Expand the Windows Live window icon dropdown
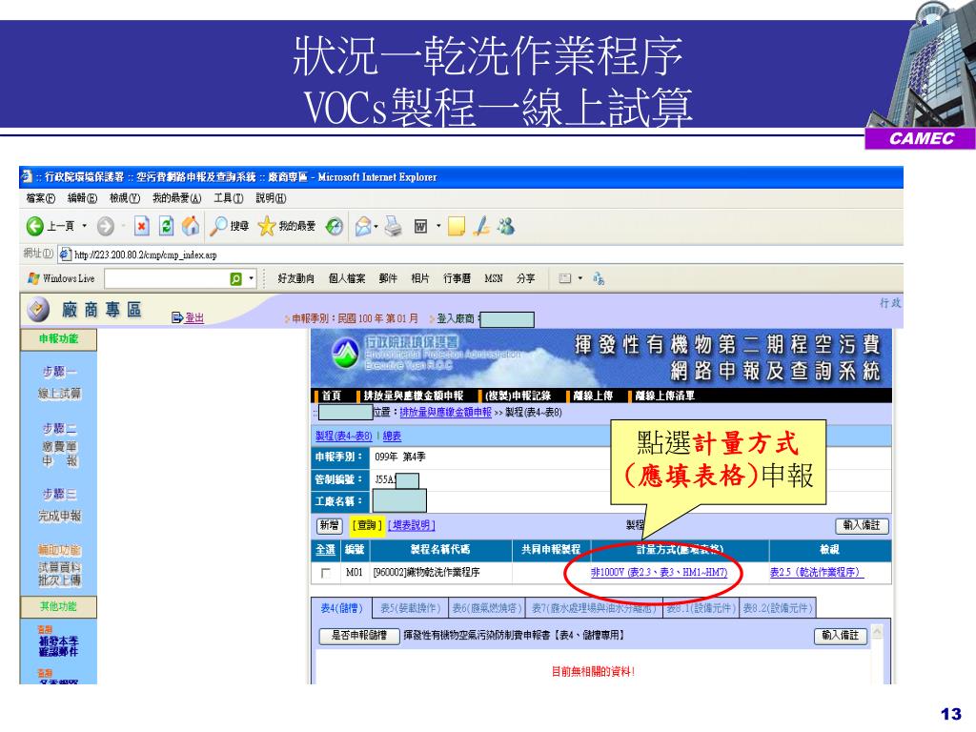 580,278
